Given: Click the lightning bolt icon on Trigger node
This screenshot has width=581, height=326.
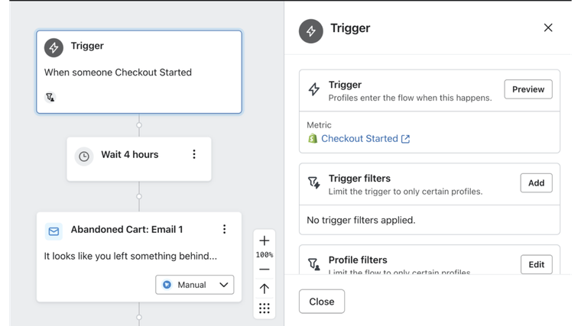Looking at the screenshot, I should click(54, 47).
